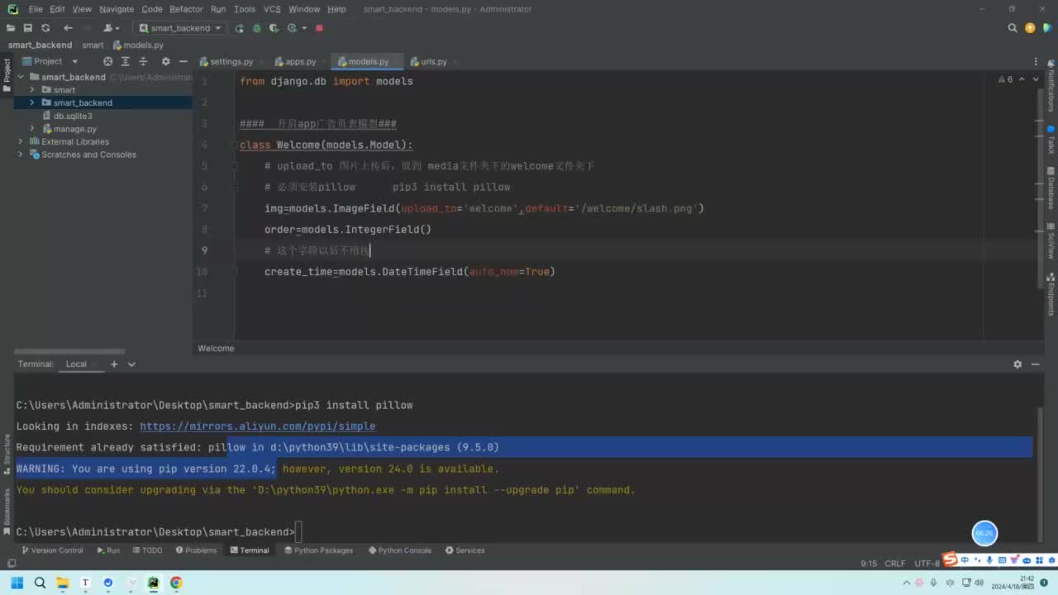
Task: Open the File menu
Action: (36, 9)
